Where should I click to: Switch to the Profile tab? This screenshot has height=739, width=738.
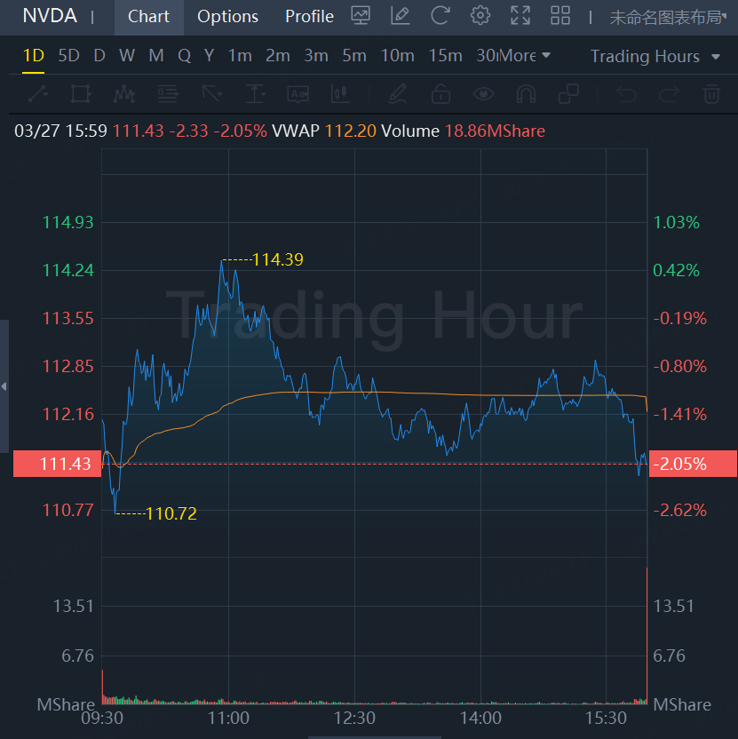pyautogui.click(x=310, y=17)
